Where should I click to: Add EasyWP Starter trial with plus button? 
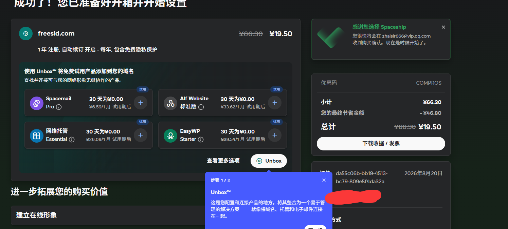(x=275, y=135)
